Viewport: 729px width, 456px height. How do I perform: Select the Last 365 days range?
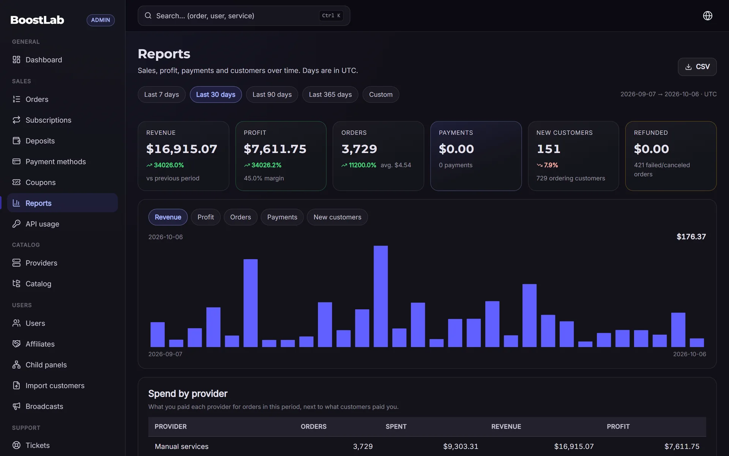(x=330, y=95)
